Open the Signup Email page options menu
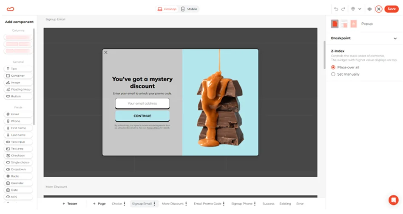The width and height of the screenshot is (403, 214). click(154, 204)
